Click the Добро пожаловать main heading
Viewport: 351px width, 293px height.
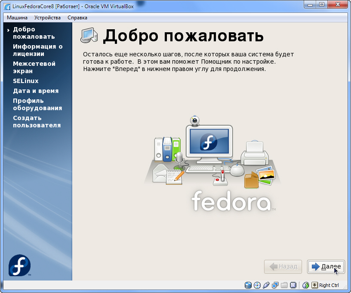click(x=183, y=36)
